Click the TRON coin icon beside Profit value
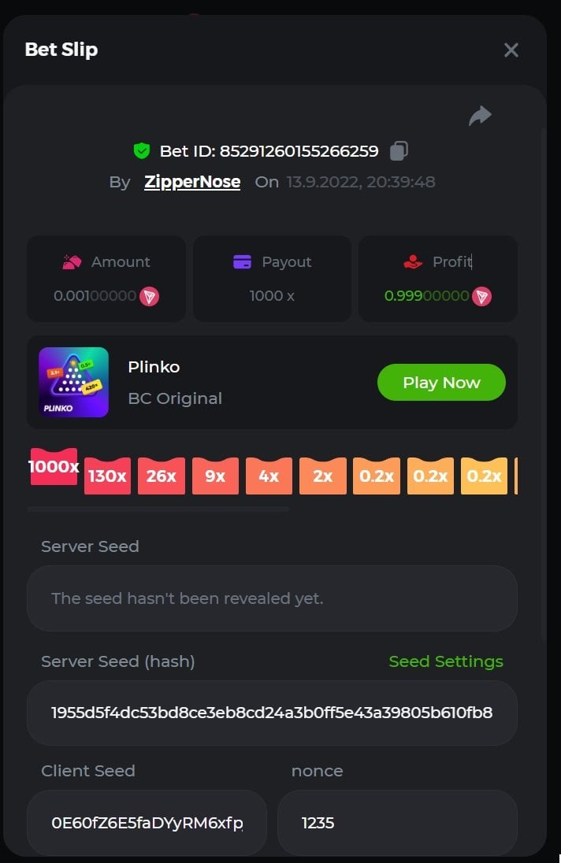Viewport: 561px width, 863px height. click(x=481, y=296)
